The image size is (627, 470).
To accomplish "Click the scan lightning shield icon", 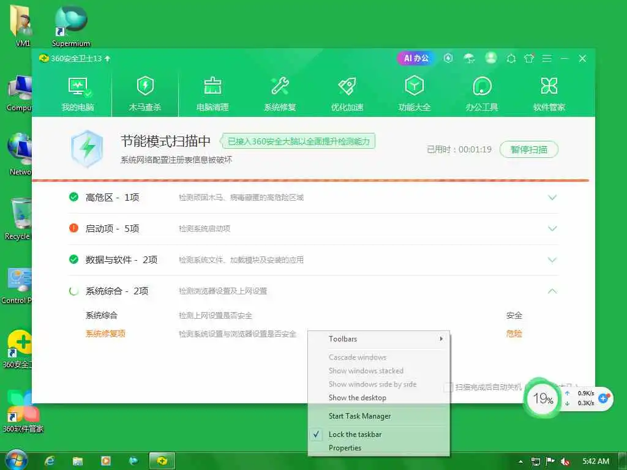I will (x=87, y=148).
